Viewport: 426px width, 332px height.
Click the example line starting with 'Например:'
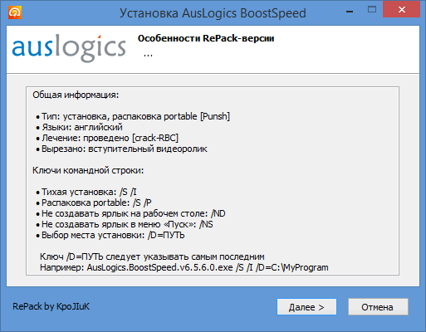point(184,267)
